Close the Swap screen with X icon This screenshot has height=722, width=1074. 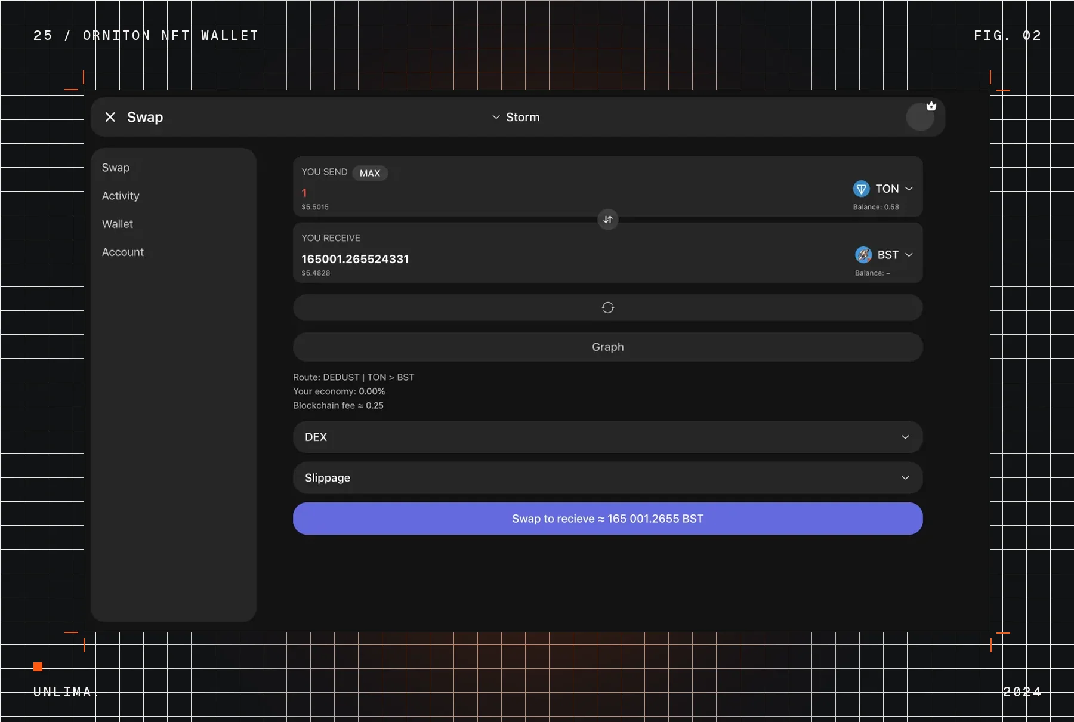(x=110, y=117)
